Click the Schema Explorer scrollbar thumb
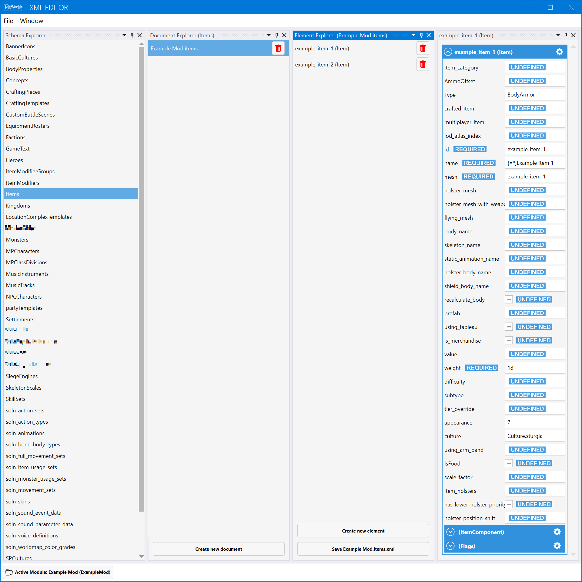 point(141,279)
